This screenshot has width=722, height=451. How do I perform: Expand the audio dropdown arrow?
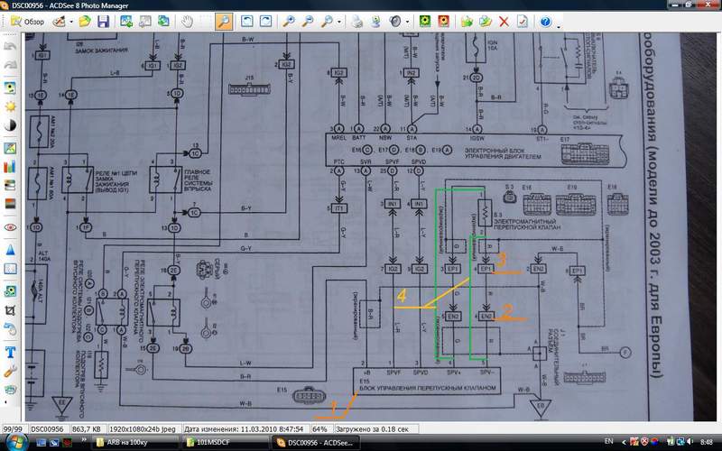pos(408,22)
